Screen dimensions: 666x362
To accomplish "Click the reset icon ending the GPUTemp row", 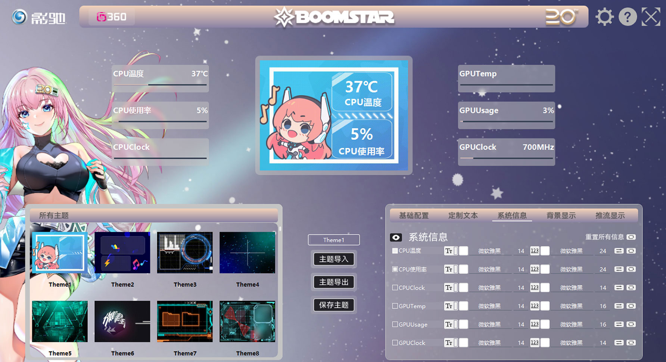I will tap(631, 306).
